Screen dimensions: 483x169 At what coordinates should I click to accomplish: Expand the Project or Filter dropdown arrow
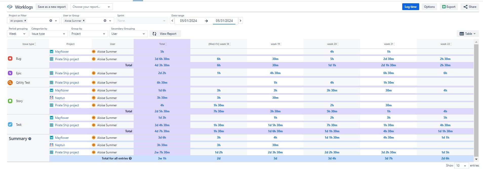pos(56,21)
